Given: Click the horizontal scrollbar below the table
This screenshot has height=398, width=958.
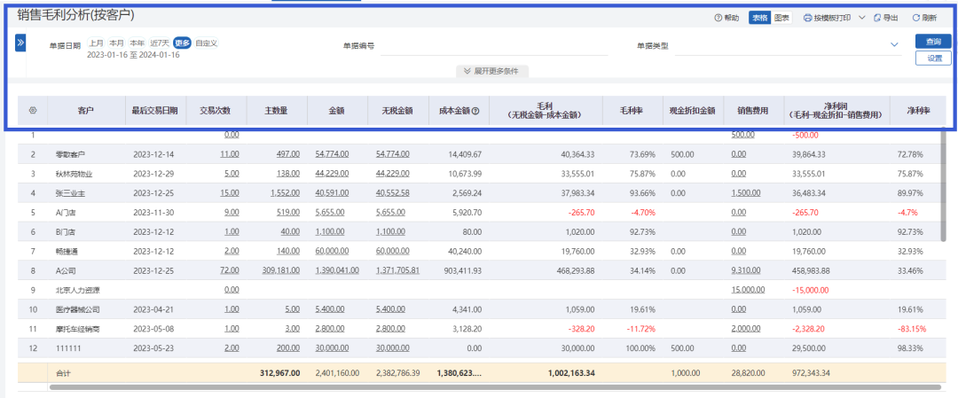Looking at the screenshot, I should [495, 387].
